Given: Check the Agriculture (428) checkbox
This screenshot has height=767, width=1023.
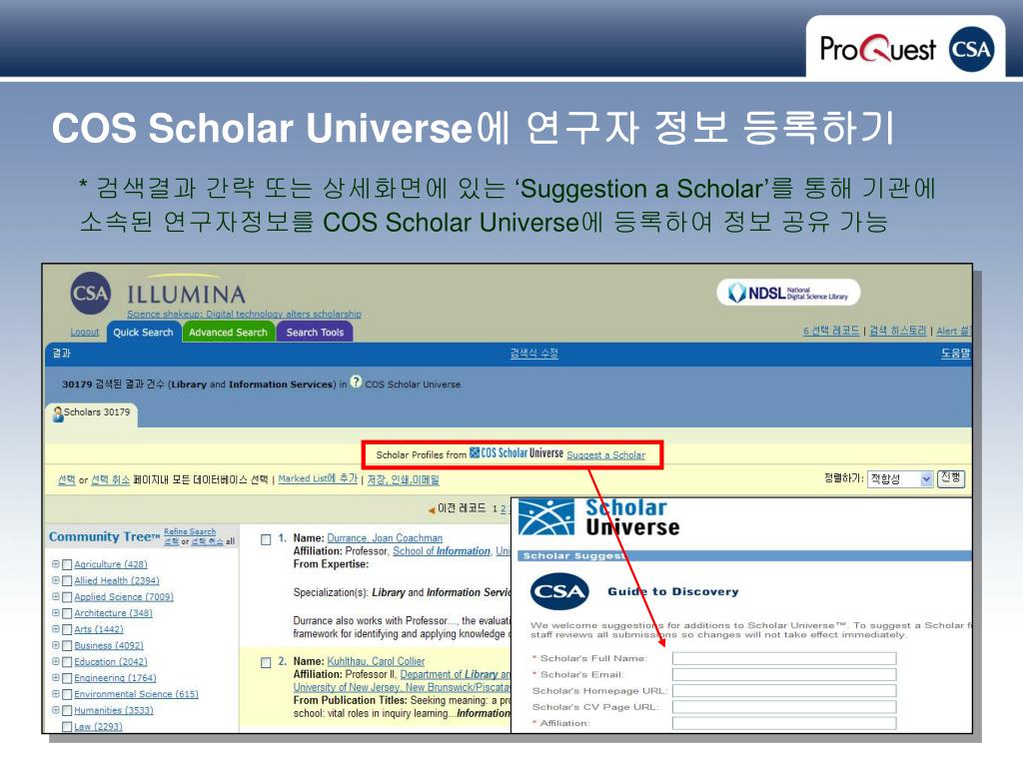Looking at the screenshot, I should click(67, 565).
